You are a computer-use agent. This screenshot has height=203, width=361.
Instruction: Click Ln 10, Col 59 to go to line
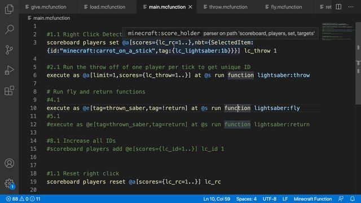[x=217, y=199]
